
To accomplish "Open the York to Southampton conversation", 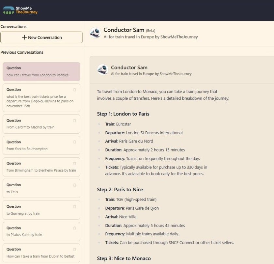I will pos(41,145).
